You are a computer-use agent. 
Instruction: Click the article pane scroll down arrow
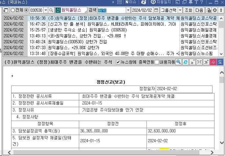[222, 143]
